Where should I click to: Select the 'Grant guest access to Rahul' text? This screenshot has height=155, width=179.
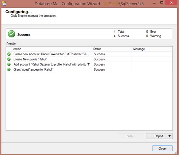[x=33, y=69]
